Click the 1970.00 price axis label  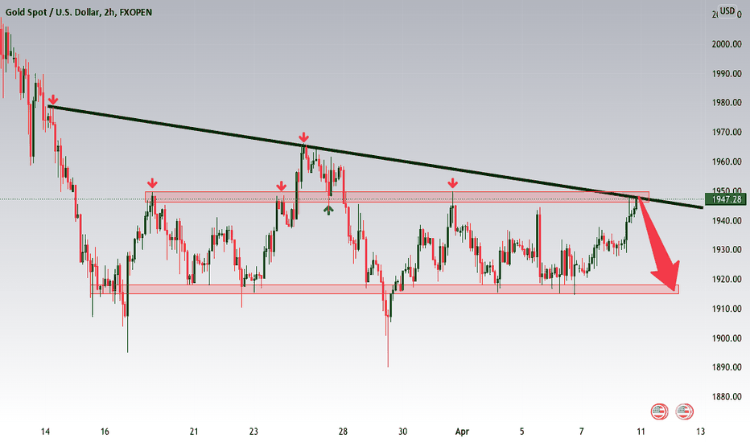coord(727,133)
